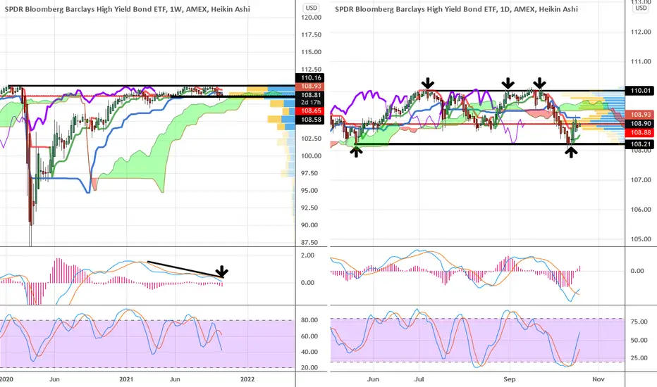
Task: Click the 120.00 price axis value
Action: pos(312,18)
